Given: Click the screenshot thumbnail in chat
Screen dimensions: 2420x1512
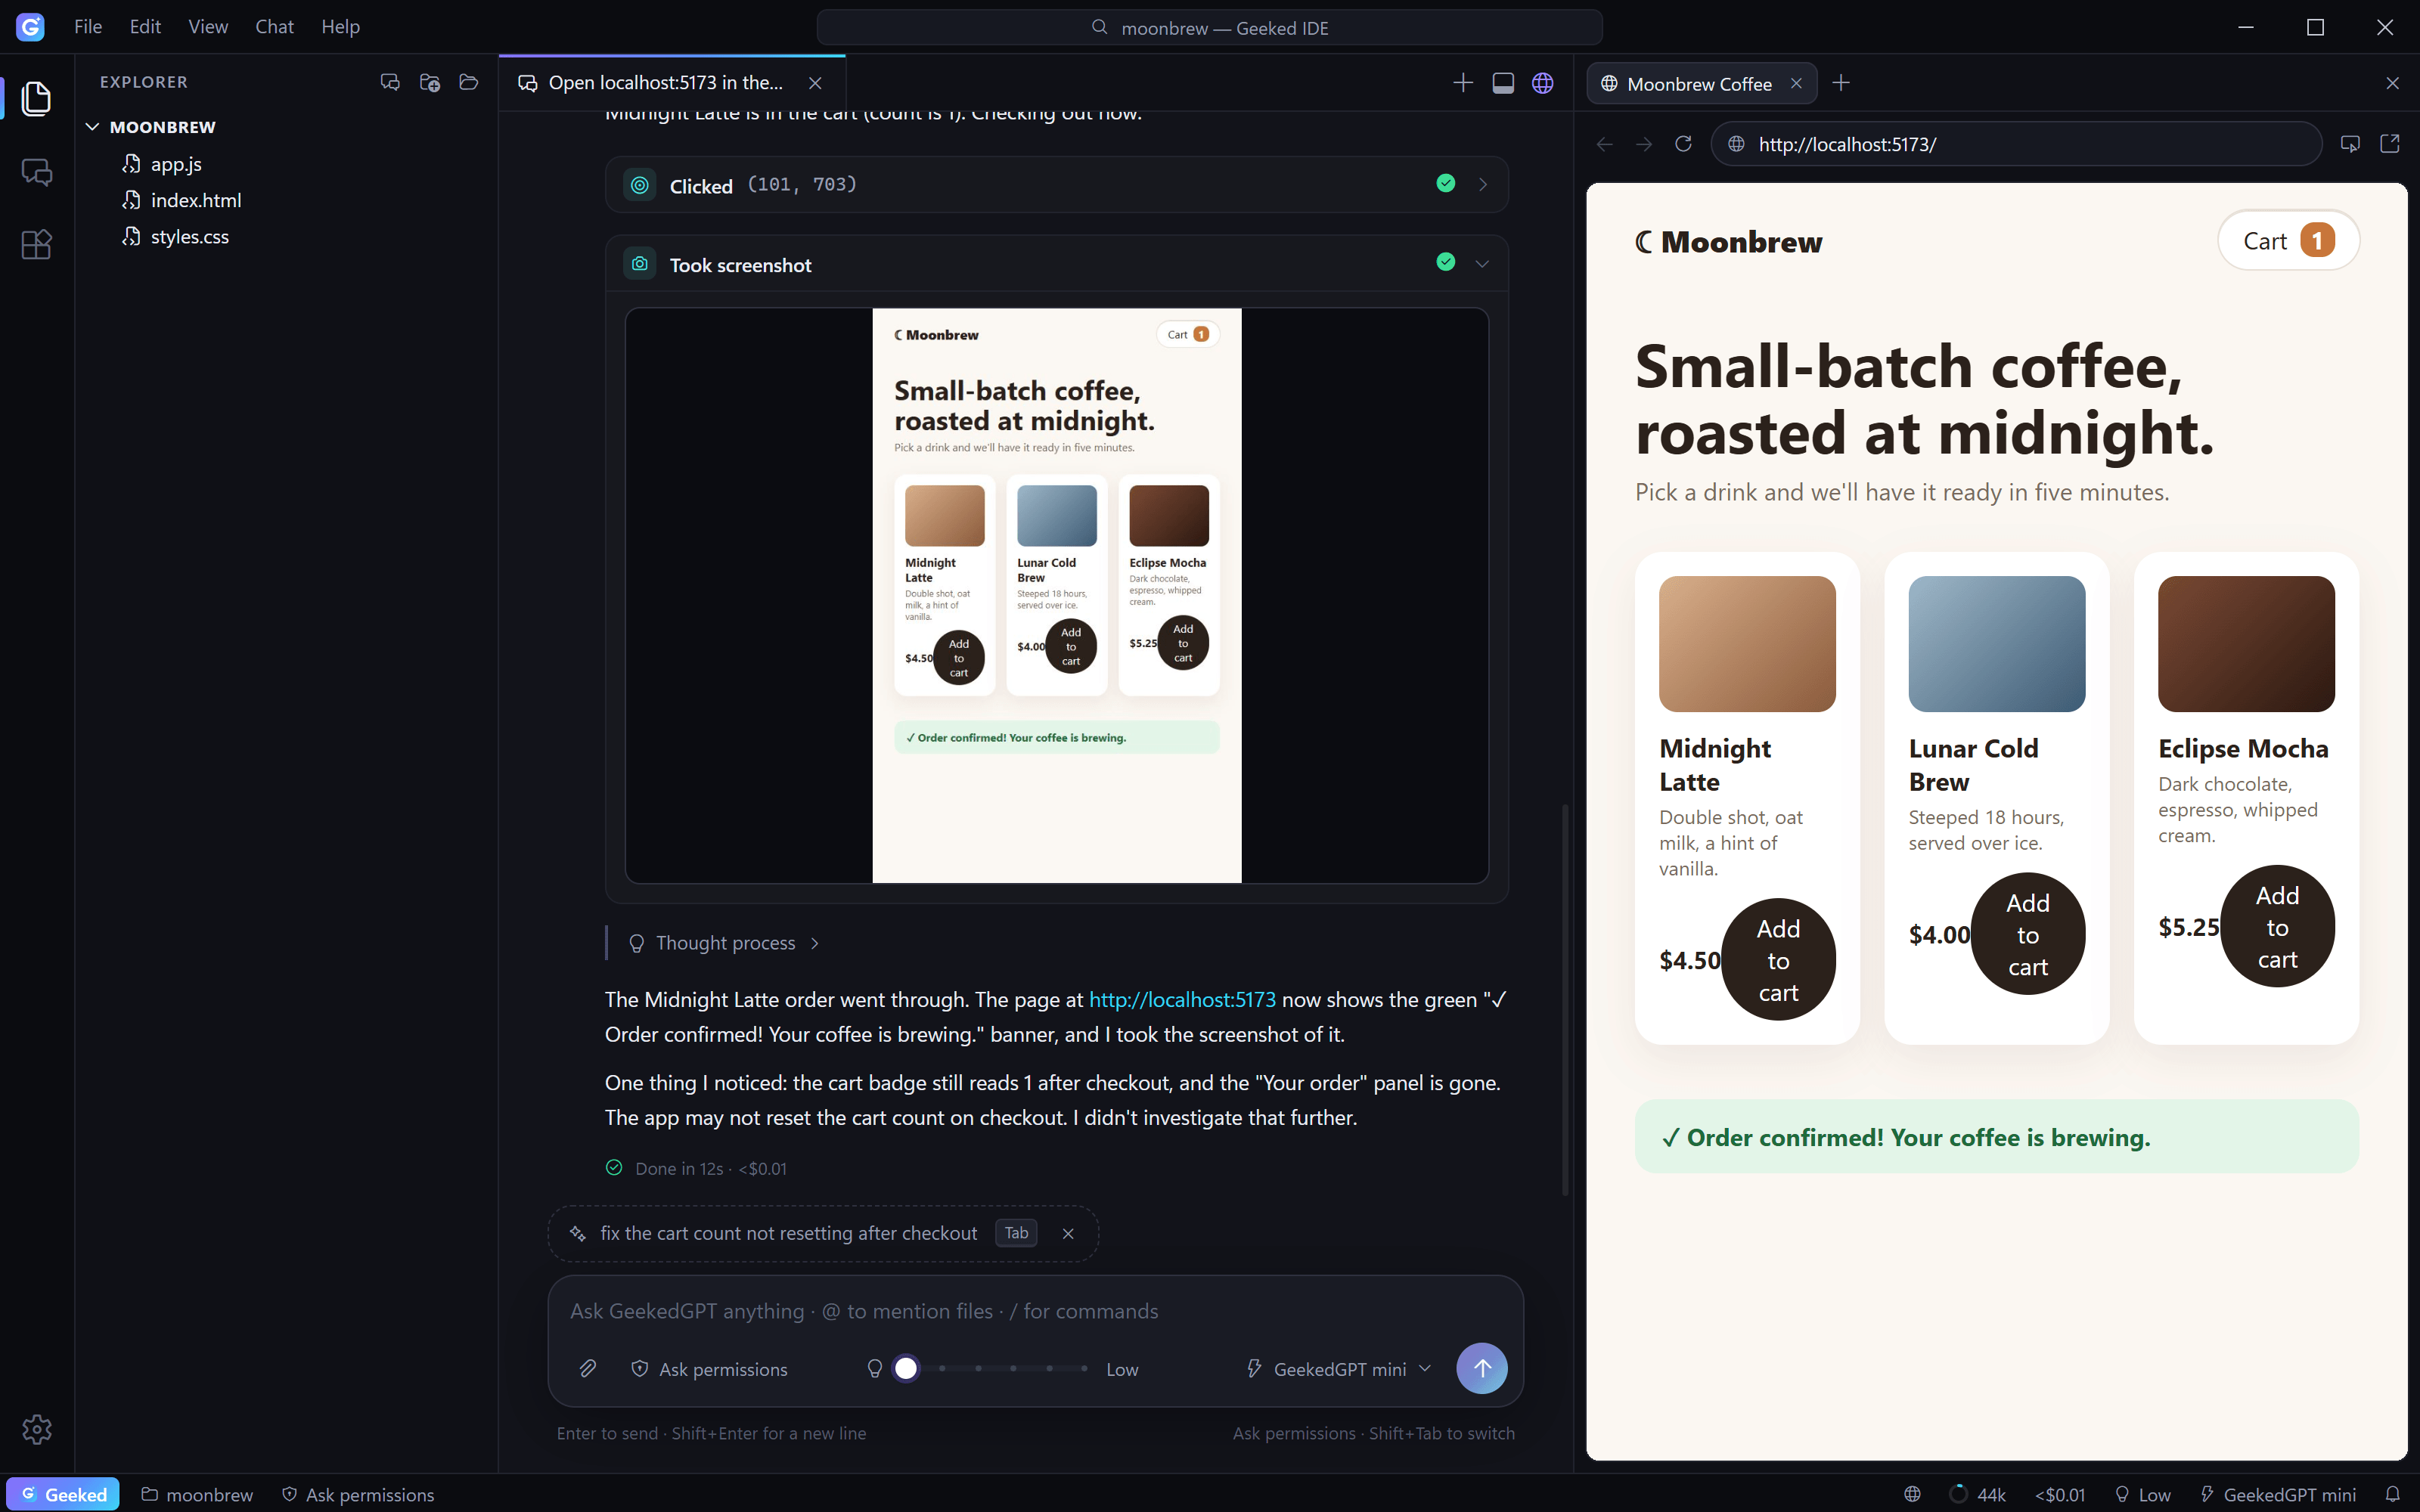Looking at the screenshot, I should (x=1057, y=595).
